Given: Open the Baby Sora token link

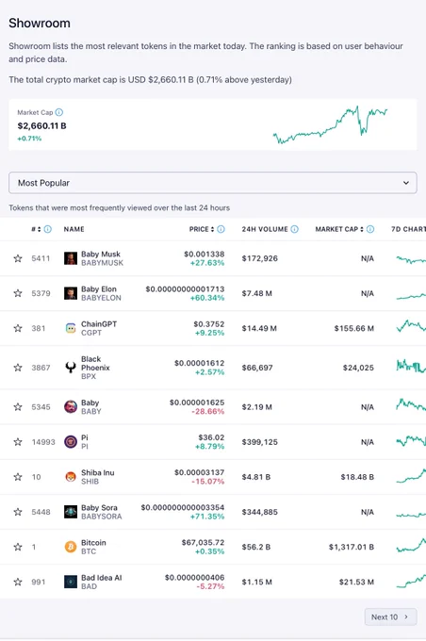Looking at the screenshot, I should [99, 507].
